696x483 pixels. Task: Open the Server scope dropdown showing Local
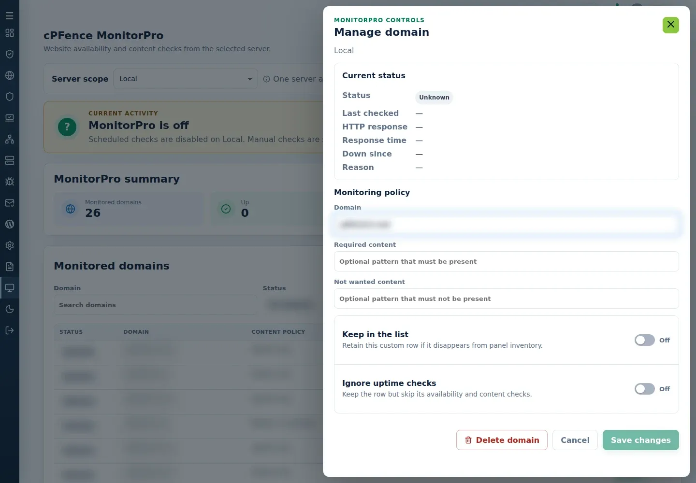click(186, 79)
